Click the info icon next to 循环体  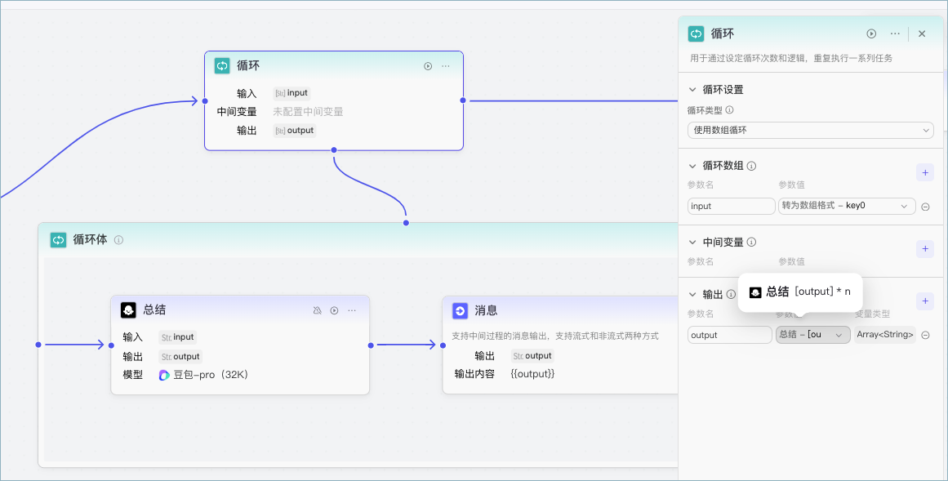tap(118, 239)
